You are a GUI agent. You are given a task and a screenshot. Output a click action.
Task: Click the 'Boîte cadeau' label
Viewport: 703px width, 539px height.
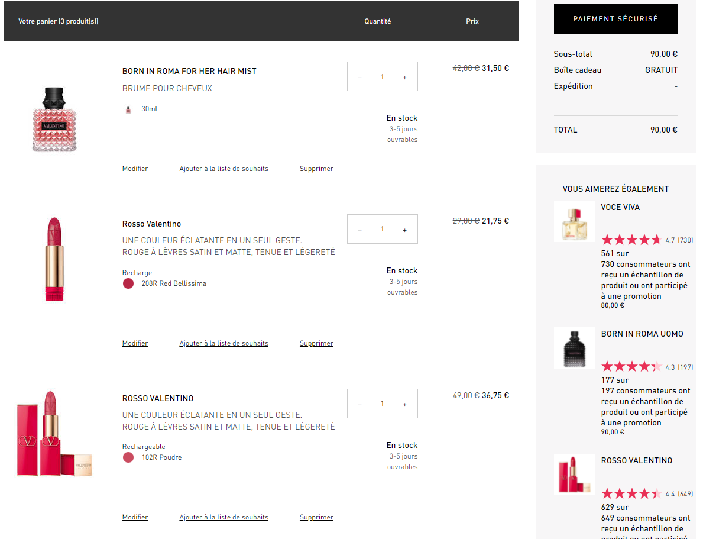578,70
